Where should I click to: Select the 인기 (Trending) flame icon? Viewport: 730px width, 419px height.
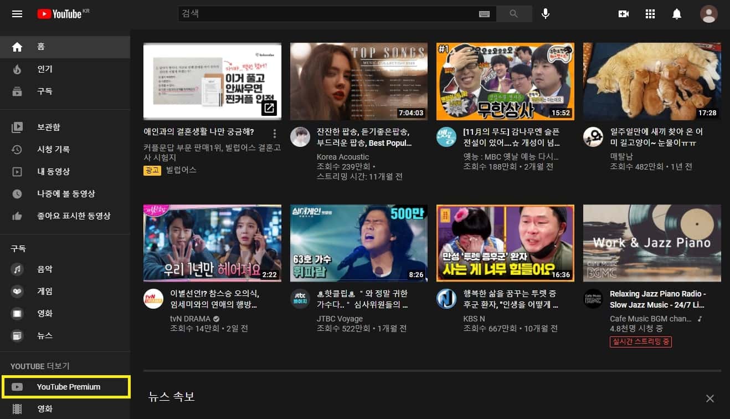tap(17, 69)
